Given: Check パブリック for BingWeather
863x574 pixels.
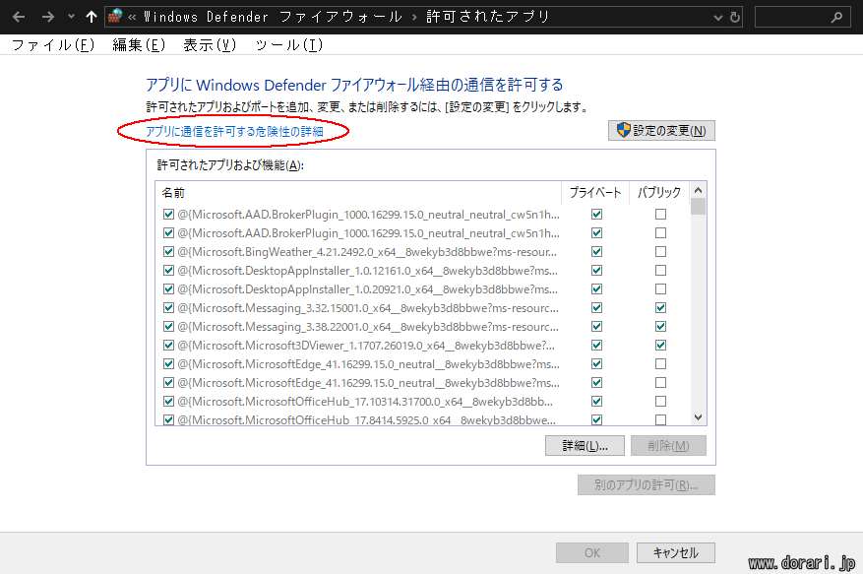Looking at the screenshot, I should [660, 252].
